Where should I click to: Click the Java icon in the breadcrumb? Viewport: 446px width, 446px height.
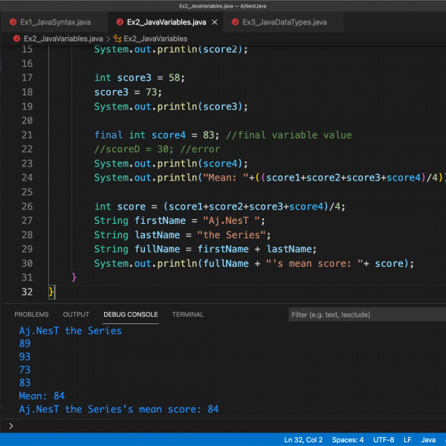16,39
